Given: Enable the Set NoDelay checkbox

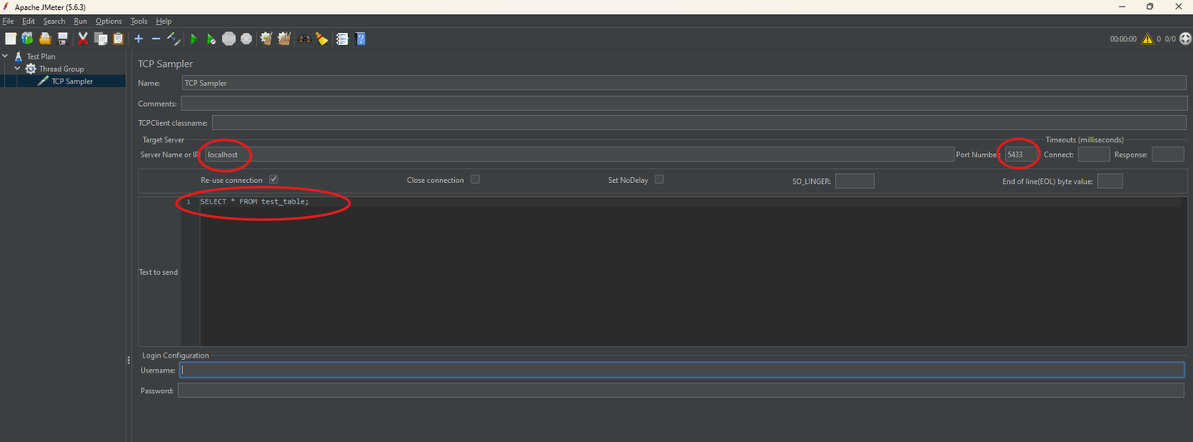Looking at the screenshot, I should tap(659, 180).
